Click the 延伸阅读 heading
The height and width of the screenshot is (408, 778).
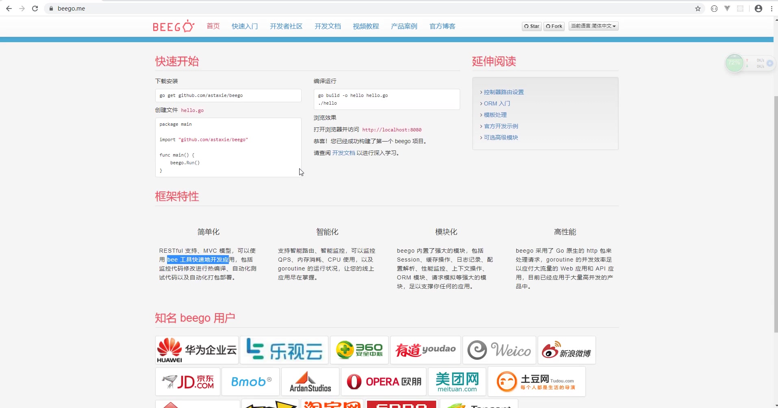pos(494,61)
